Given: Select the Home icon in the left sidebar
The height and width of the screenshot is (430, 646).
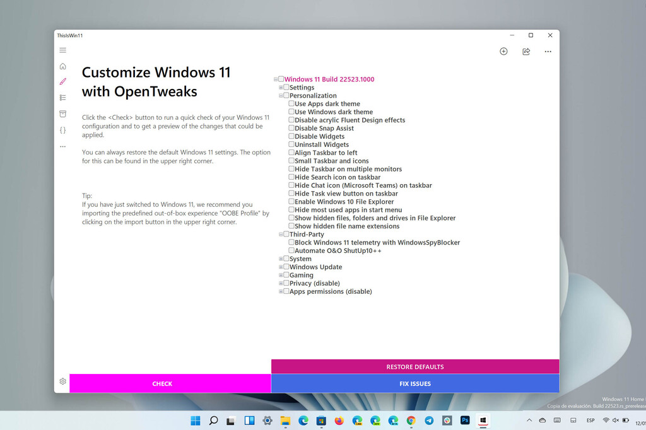Looking at the screenshot, I should coord(62,66).
